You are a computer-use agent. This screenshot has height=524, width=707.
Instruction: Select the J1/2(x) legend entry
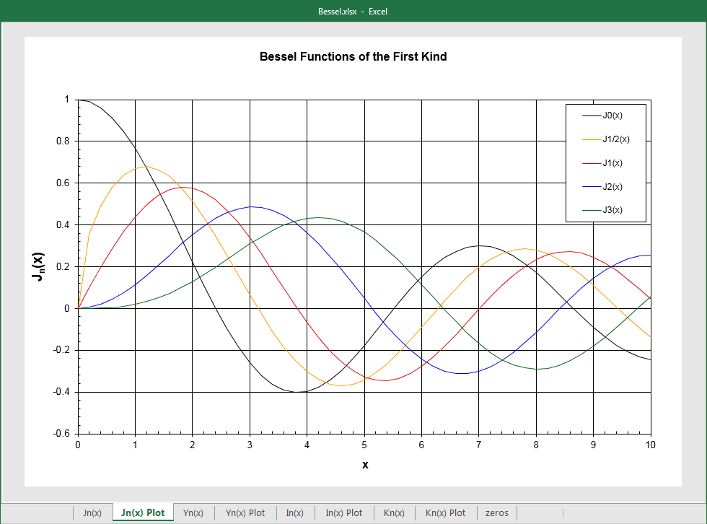[615, 139]
